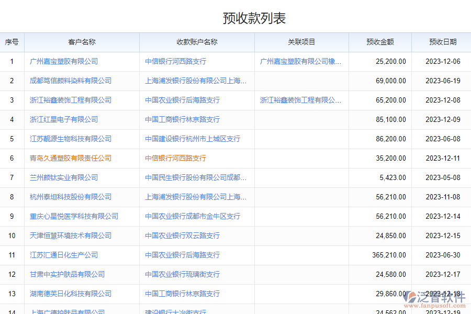The image size is (471, 314).
Task: Open customer 成都笃信颜料染料有限公司 link
Action: [x=71, y=81]
